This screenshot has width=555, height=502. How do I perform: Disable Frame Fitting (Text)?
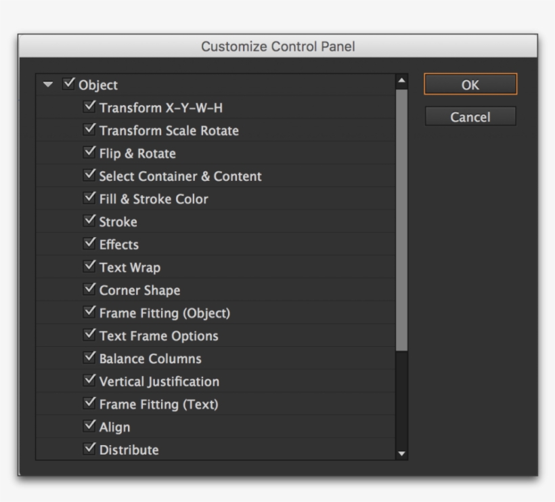point(89,404)
